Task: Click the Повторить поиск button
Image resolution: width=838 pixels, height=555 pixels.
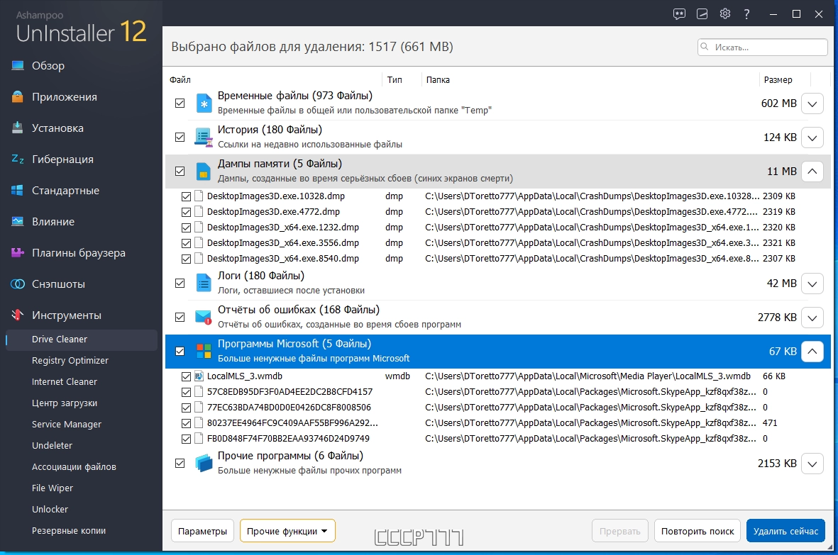Action: pos(698,531)
